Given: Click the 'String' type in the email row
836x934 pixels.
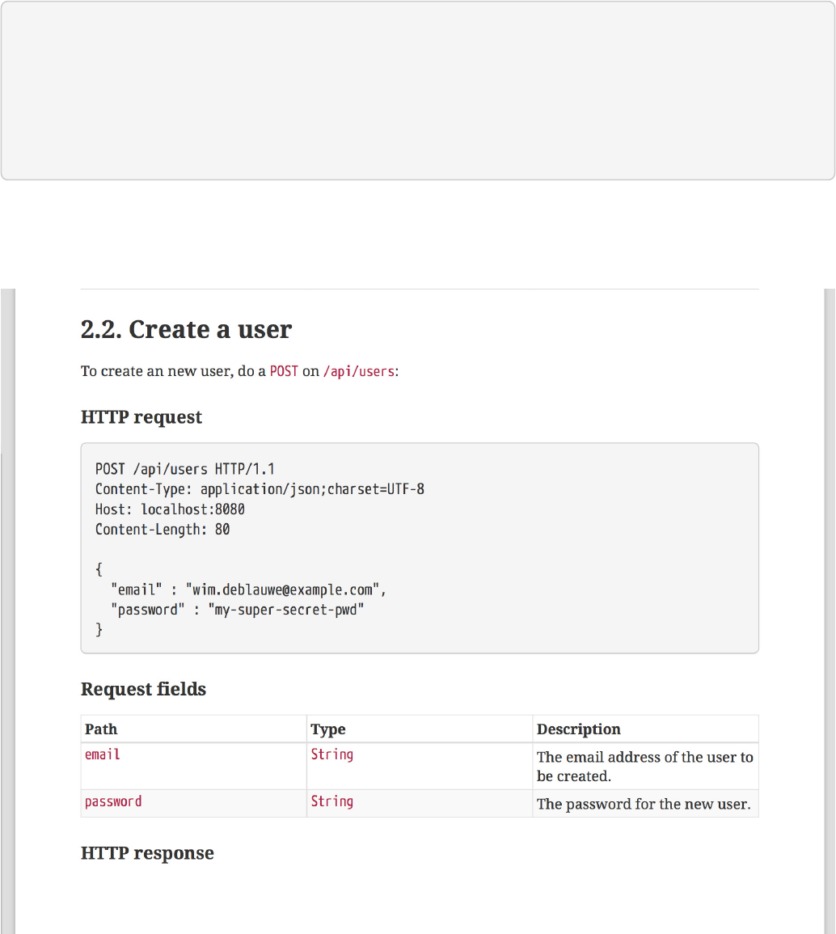Looking at the screenshot, I should click(331, 754).
